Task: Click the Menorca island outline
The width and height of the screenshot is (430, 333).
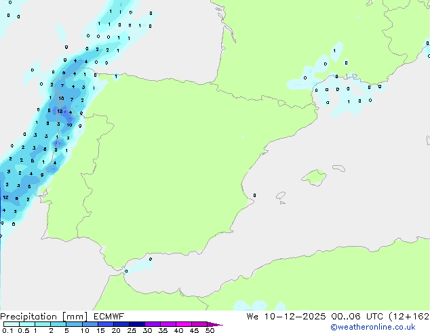Action: [339, 168]
